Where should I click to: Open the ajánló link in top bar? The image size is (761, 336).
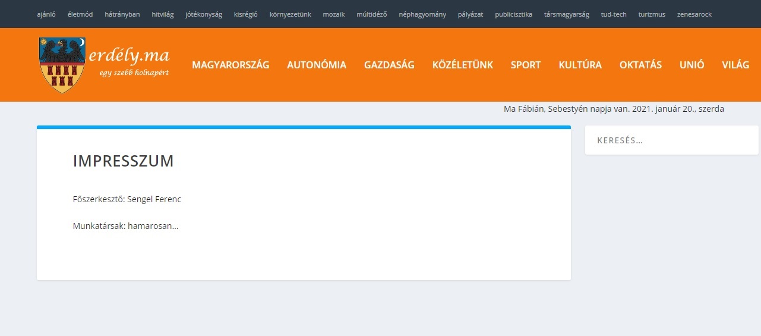(46, 14)
